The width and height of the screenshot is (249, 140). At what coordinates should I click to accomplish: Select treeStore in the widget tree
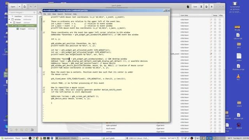[x=18, y=16]
